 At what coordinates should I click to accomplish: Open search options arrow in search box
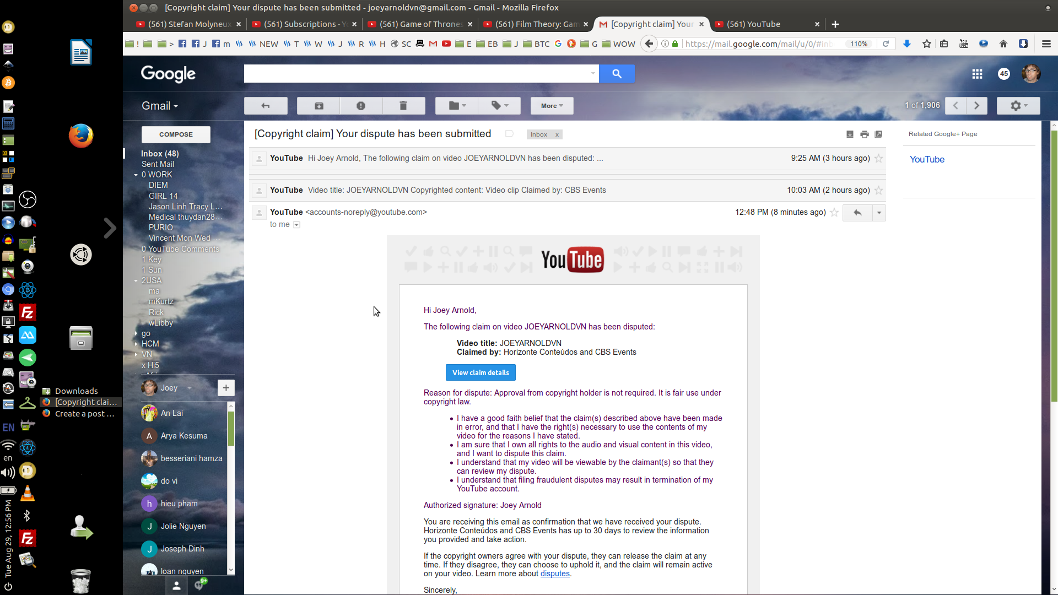[x=593, y=73]
